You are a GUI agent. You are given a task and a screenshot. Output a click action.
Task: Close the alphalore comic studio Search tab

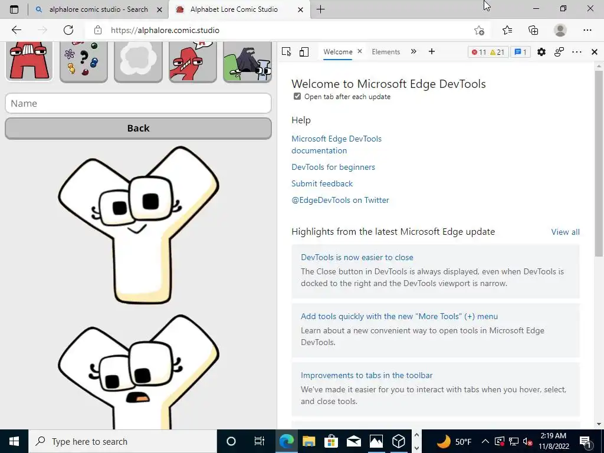click(159, 9)
